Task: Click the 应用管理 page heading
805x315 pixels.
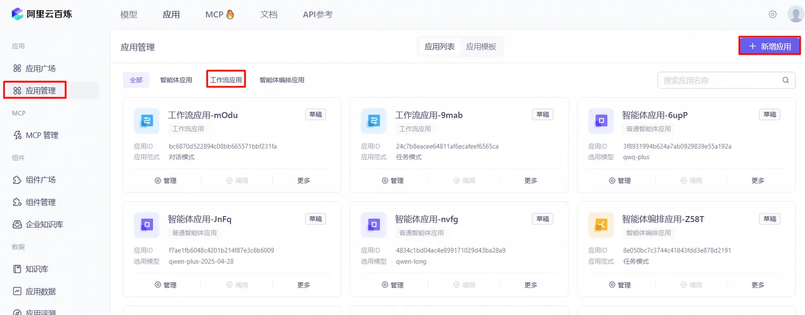Action: point(137,47)
